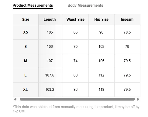This screenshot has height=117, width=148.
Task: Click the L length value 107.6
Action: click(x=50, y=75)
